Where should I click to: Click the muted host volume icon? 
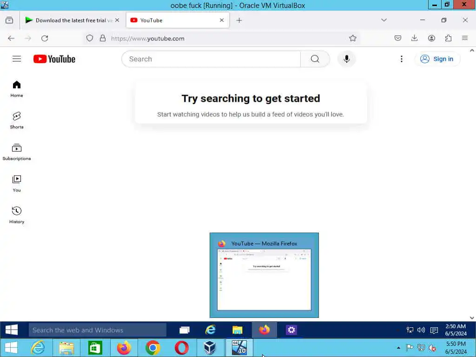pos(432,348)
